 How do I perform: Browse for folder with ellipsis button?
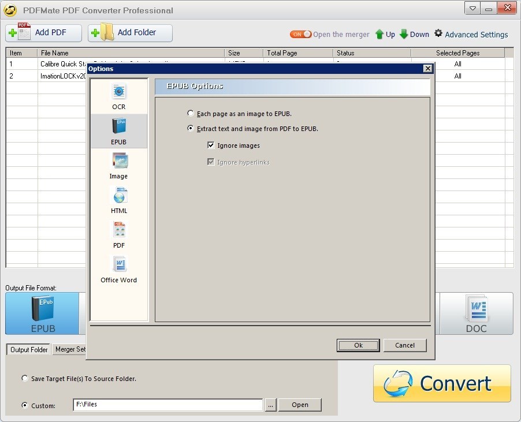point(271,405)
